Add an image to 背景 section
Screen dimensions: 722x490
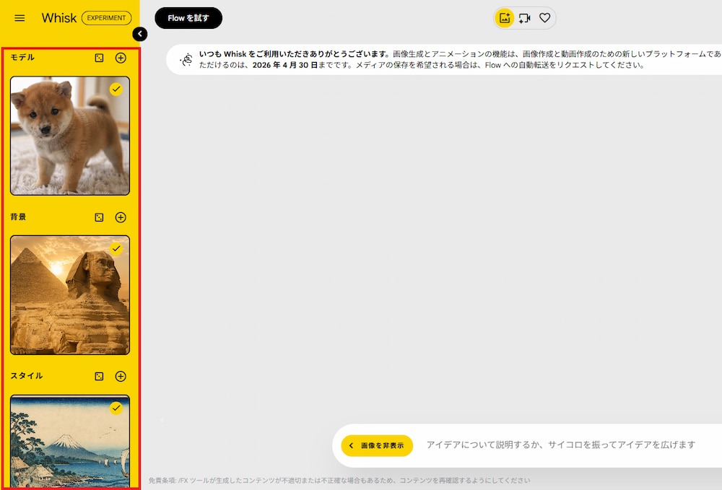click(x=121, y=217)
